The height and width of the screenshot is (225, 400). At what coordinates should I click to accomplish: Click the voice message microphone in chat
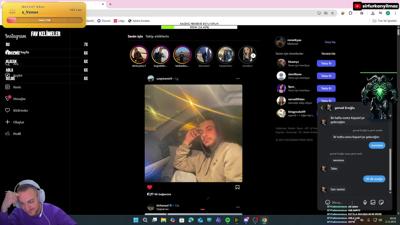(365, 202)
